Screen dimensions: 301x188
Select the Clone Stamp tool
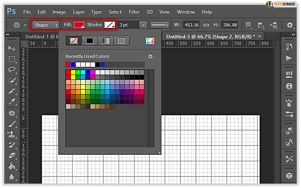tap(12, 134)
